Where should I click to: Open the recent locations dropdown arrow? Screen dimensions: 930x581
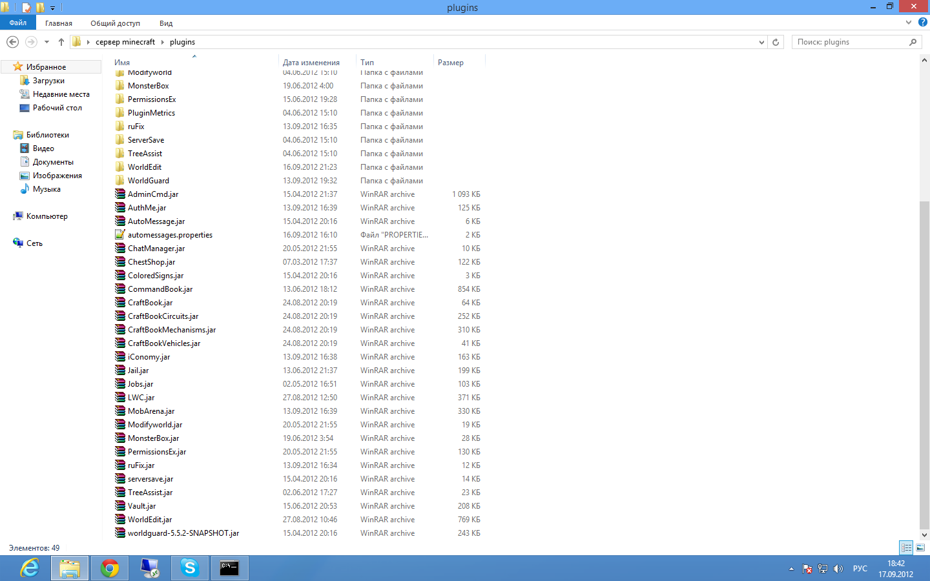(x=46, y=42)
